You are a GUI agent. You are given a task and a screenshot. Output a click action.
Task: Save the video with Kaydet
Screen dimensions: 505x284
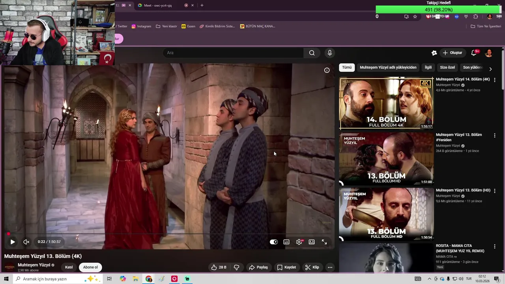(x=286, y=267)
